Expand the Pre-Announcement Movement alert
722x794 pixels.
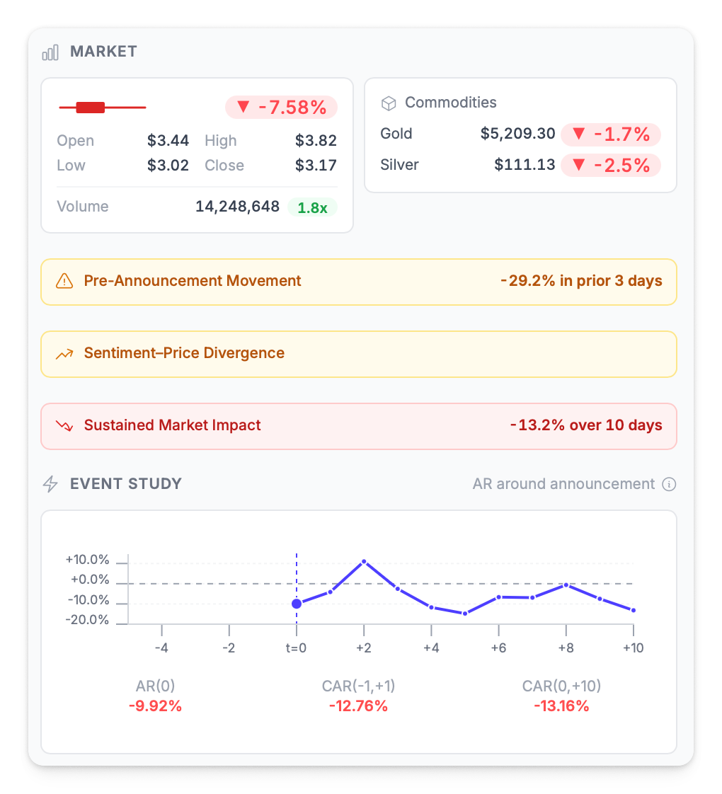[x=359, y=282]
